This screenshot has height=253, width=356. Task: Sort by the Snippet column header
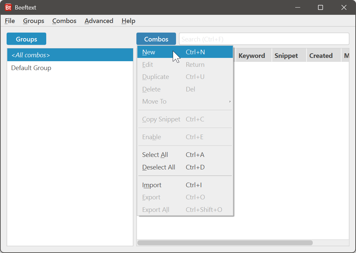coord(289,56)
